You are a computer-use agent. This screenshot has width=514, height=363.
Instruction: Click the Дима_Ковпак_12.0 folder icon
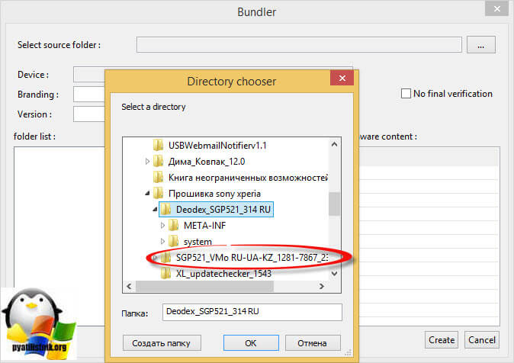(x=159, y=161)
